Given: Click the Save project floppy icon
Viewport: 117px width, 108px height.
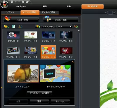Looking at the screenshot, I should (x=12, y=1).
